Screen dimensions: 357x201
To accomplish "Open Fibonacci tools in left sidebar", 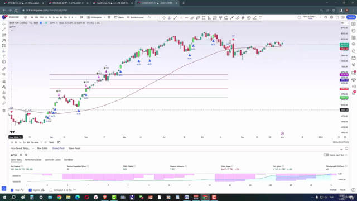I will tap(4, 35).
